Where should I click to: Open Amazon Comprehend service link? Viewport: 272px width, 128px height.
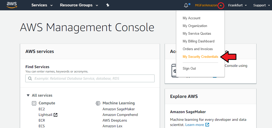(120, 115)
